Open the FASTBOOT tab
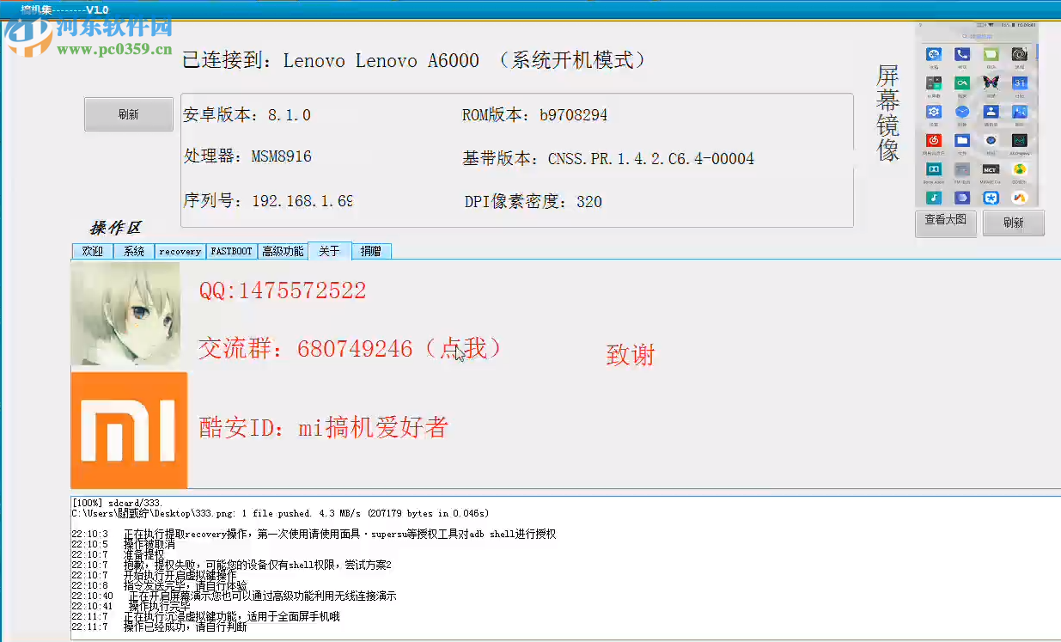The width and height of the screenshot is (1061, 642). (x=230, y=251)
